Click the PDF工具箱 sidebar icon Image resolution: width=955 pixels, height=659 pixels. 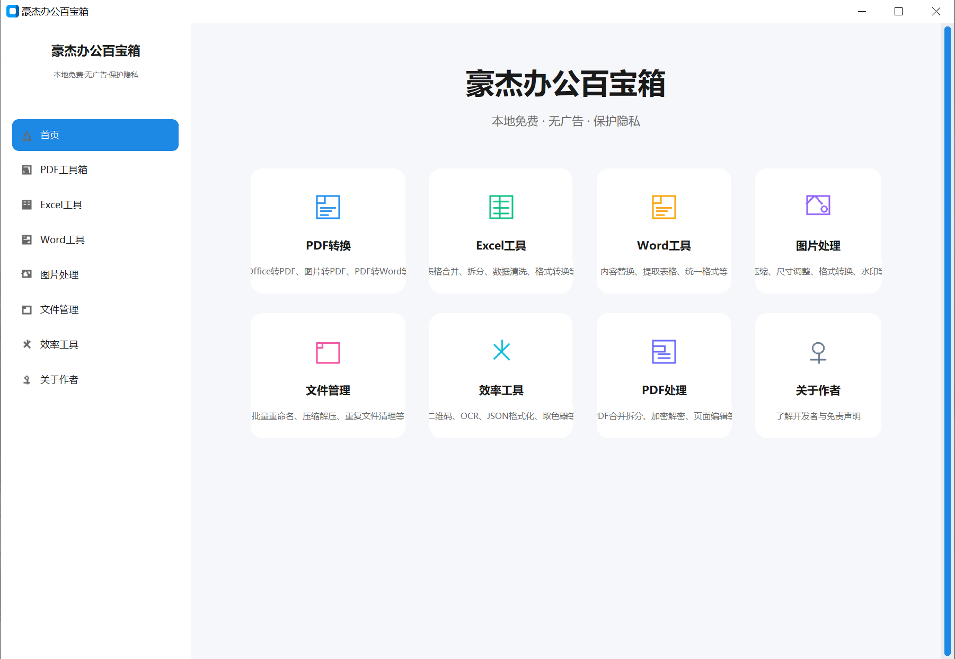26,170
